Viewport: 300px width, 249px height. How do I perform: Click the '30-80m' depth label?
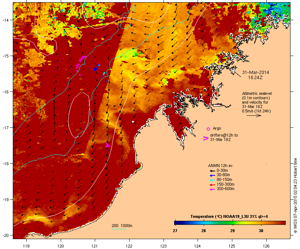223,175
